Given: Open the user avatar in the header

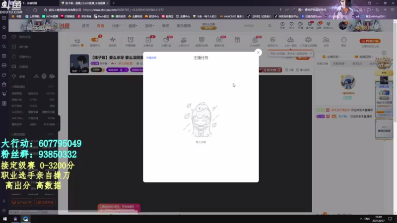Looking at the screenshot, I should coord(343,26).
